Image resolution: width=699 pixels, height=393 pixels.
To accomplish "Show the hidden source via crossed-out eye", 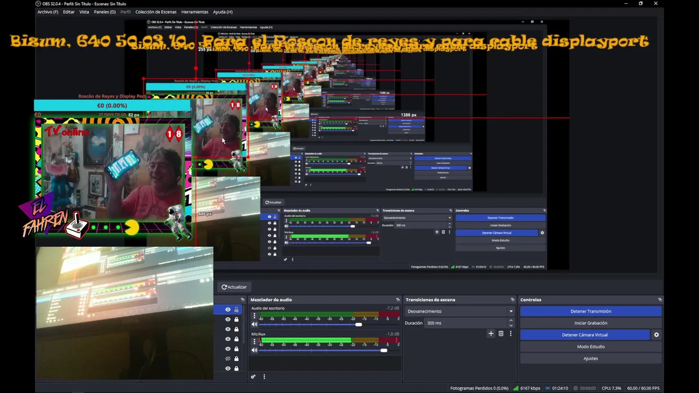I will (x=228, y=359).
